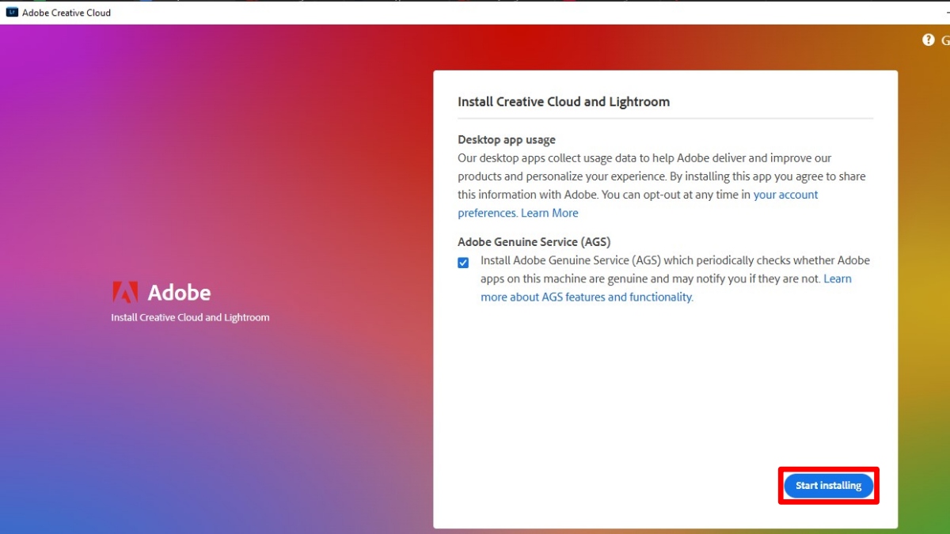The image size is (950, 534).
Task: Click the Start installing button
Action: [x=828, y=486]
